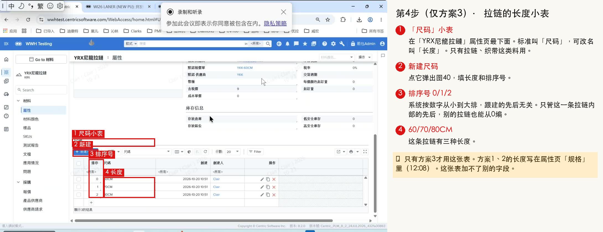603x232 pixels.
Task: Collapse the 材料 tree section
Action: pos(18,101)
